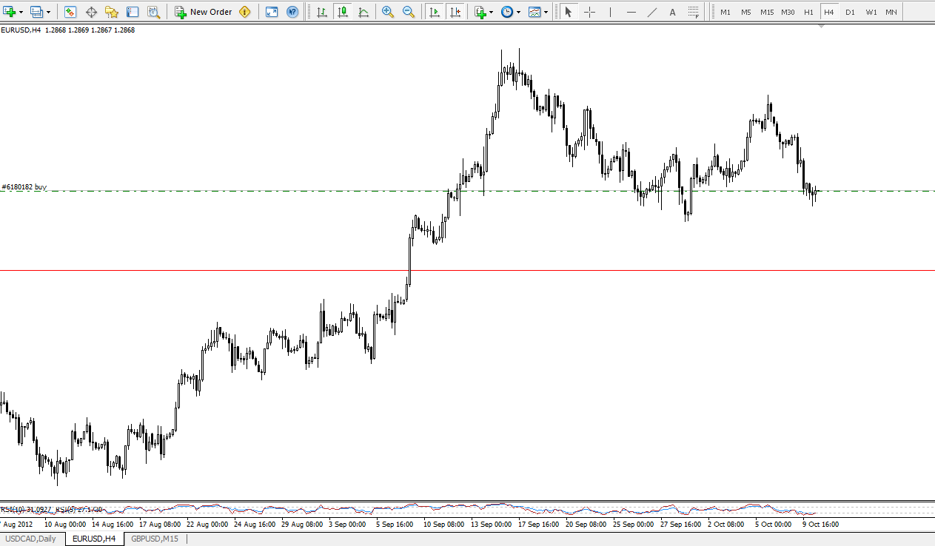Select the EURUSD,H4 chart tab

click(x=94, y=539)
